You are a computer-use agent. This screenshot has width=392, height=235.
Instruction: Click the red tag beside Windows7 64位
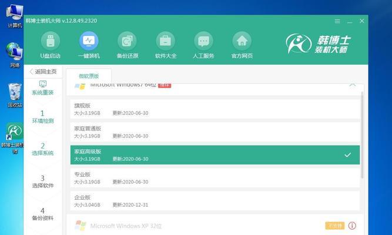[x=165, y=86]
